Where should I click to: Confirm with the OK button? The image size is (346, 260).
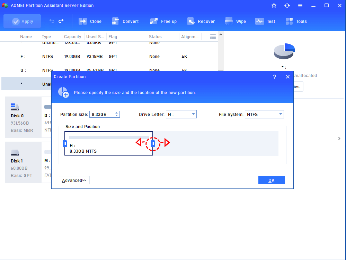tap(272, 180)
